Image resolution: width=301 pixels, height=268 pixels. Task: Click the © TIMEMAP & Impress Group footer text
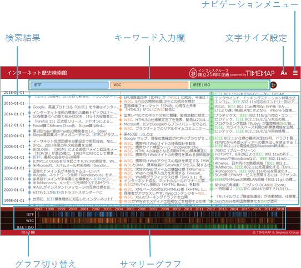pos(275,232)
